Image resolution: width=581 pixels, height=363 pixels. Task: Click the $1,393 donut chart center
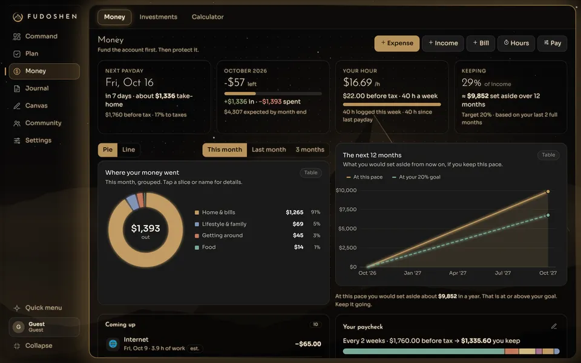pos(146,231)
